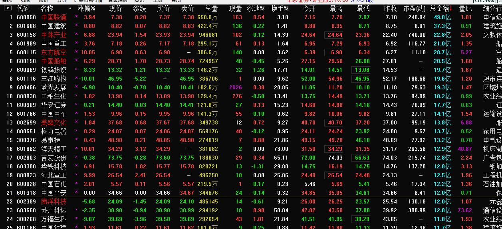
Task: Click stock code 600050
Action: (26, 17)
